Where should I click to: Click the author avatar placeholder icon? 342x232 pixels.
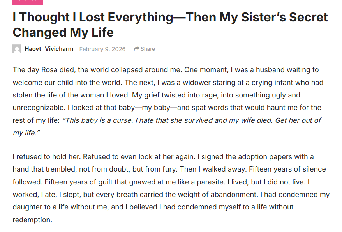(17, 49)
